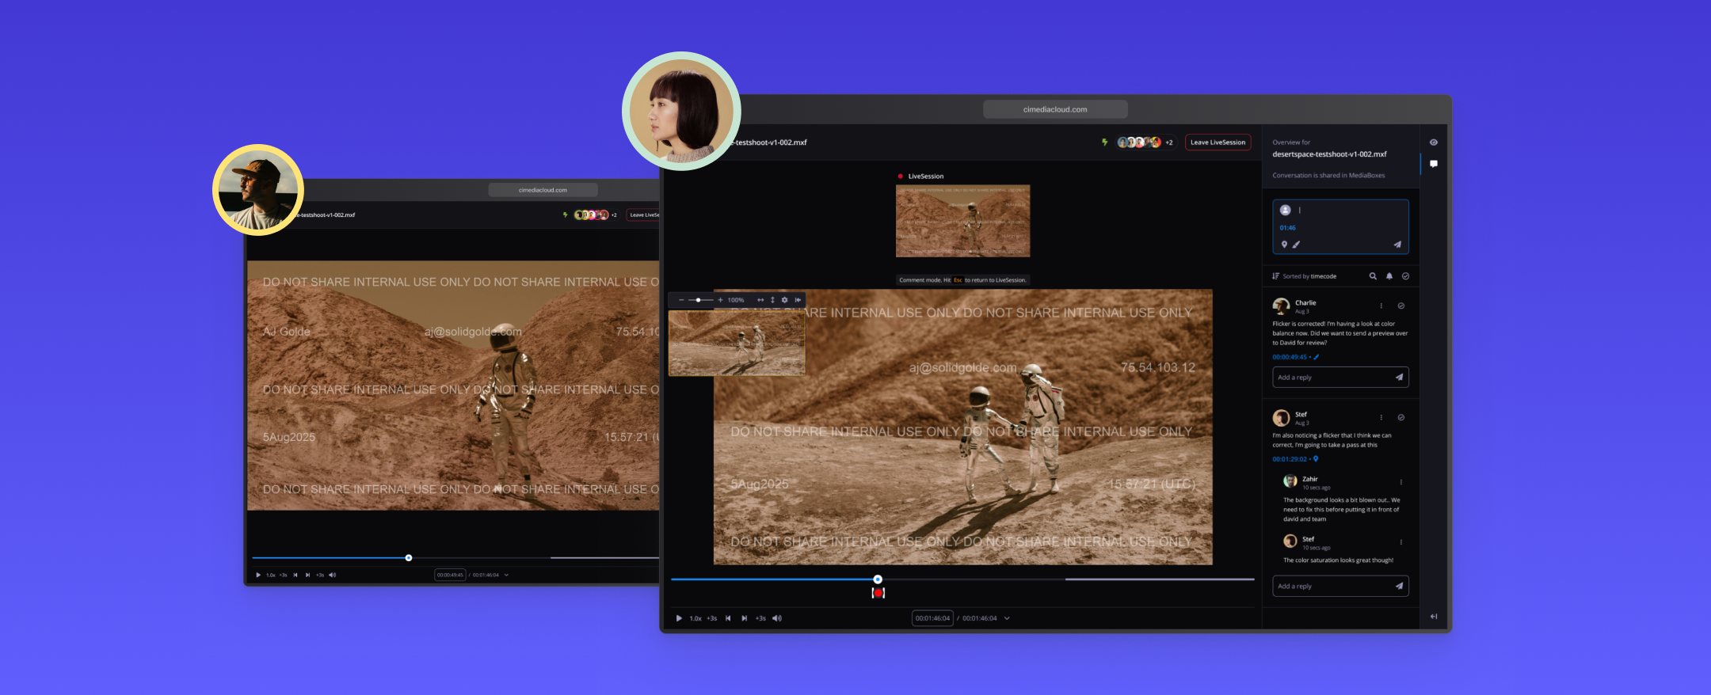
Task: Mute audio in the right player
Action: coord(776,618)
